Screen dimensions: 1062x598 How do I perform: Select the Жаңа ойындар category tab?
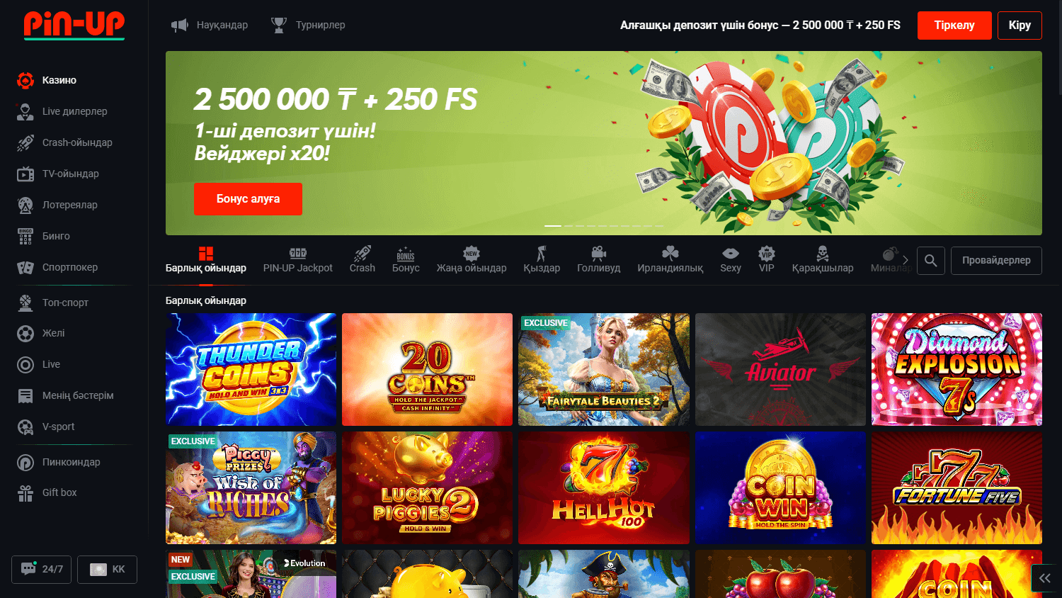click(472, 259)
